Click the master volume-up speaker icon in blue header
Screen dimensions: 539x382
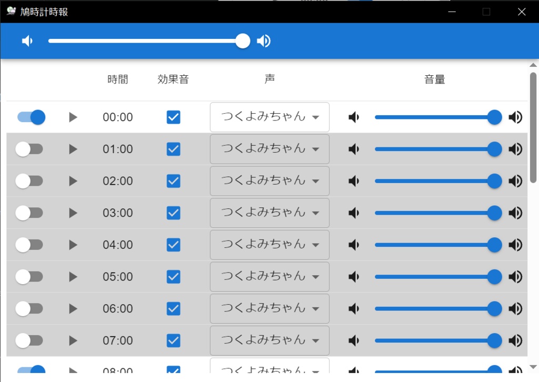[263, 41]
